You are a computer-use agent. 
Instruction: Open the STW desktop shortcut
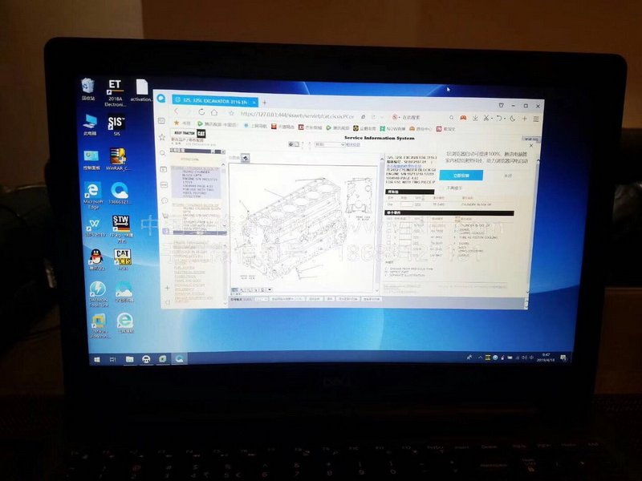[121, 224]
